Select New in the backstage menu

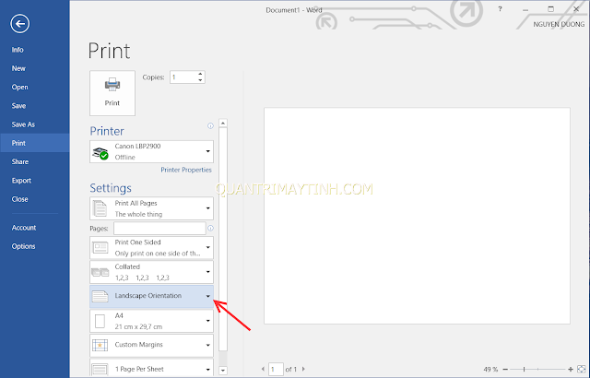pyautogui.click(x=18, y=68)
